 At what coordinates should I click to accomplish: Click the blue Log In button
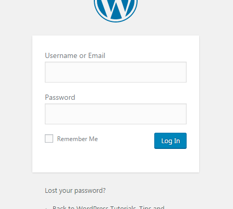coord(170,141)
